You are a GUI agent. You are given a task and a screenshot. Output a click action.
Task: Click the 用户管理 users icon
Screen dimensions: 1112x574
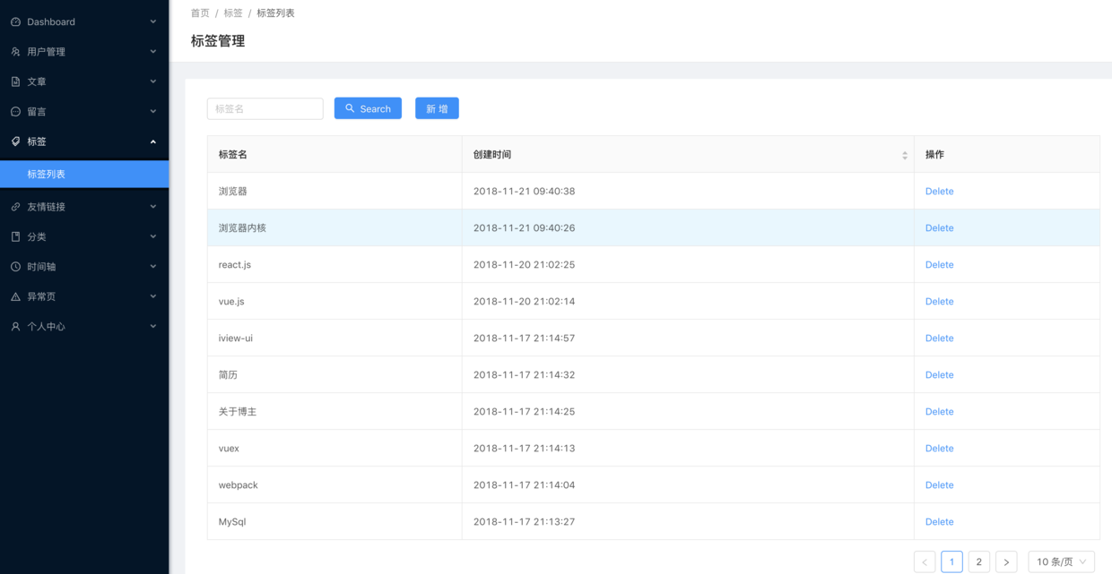pyautogui.click(x=15, y=52)
